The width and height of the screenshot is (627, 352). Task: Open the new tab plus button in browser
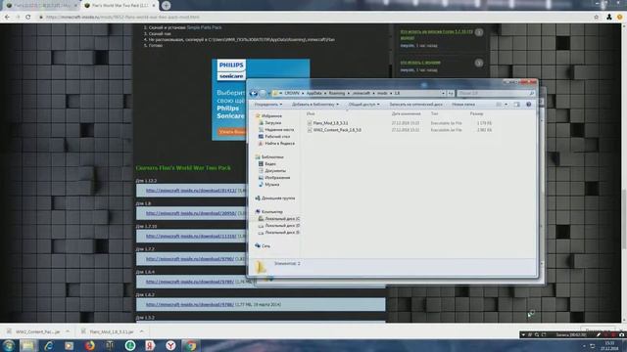coord(166,6)
